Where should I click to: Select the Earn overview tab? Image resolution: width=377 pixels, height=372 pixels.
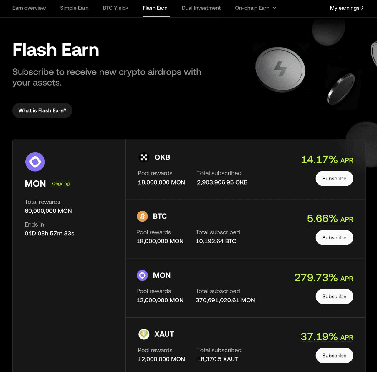(29, 8)
